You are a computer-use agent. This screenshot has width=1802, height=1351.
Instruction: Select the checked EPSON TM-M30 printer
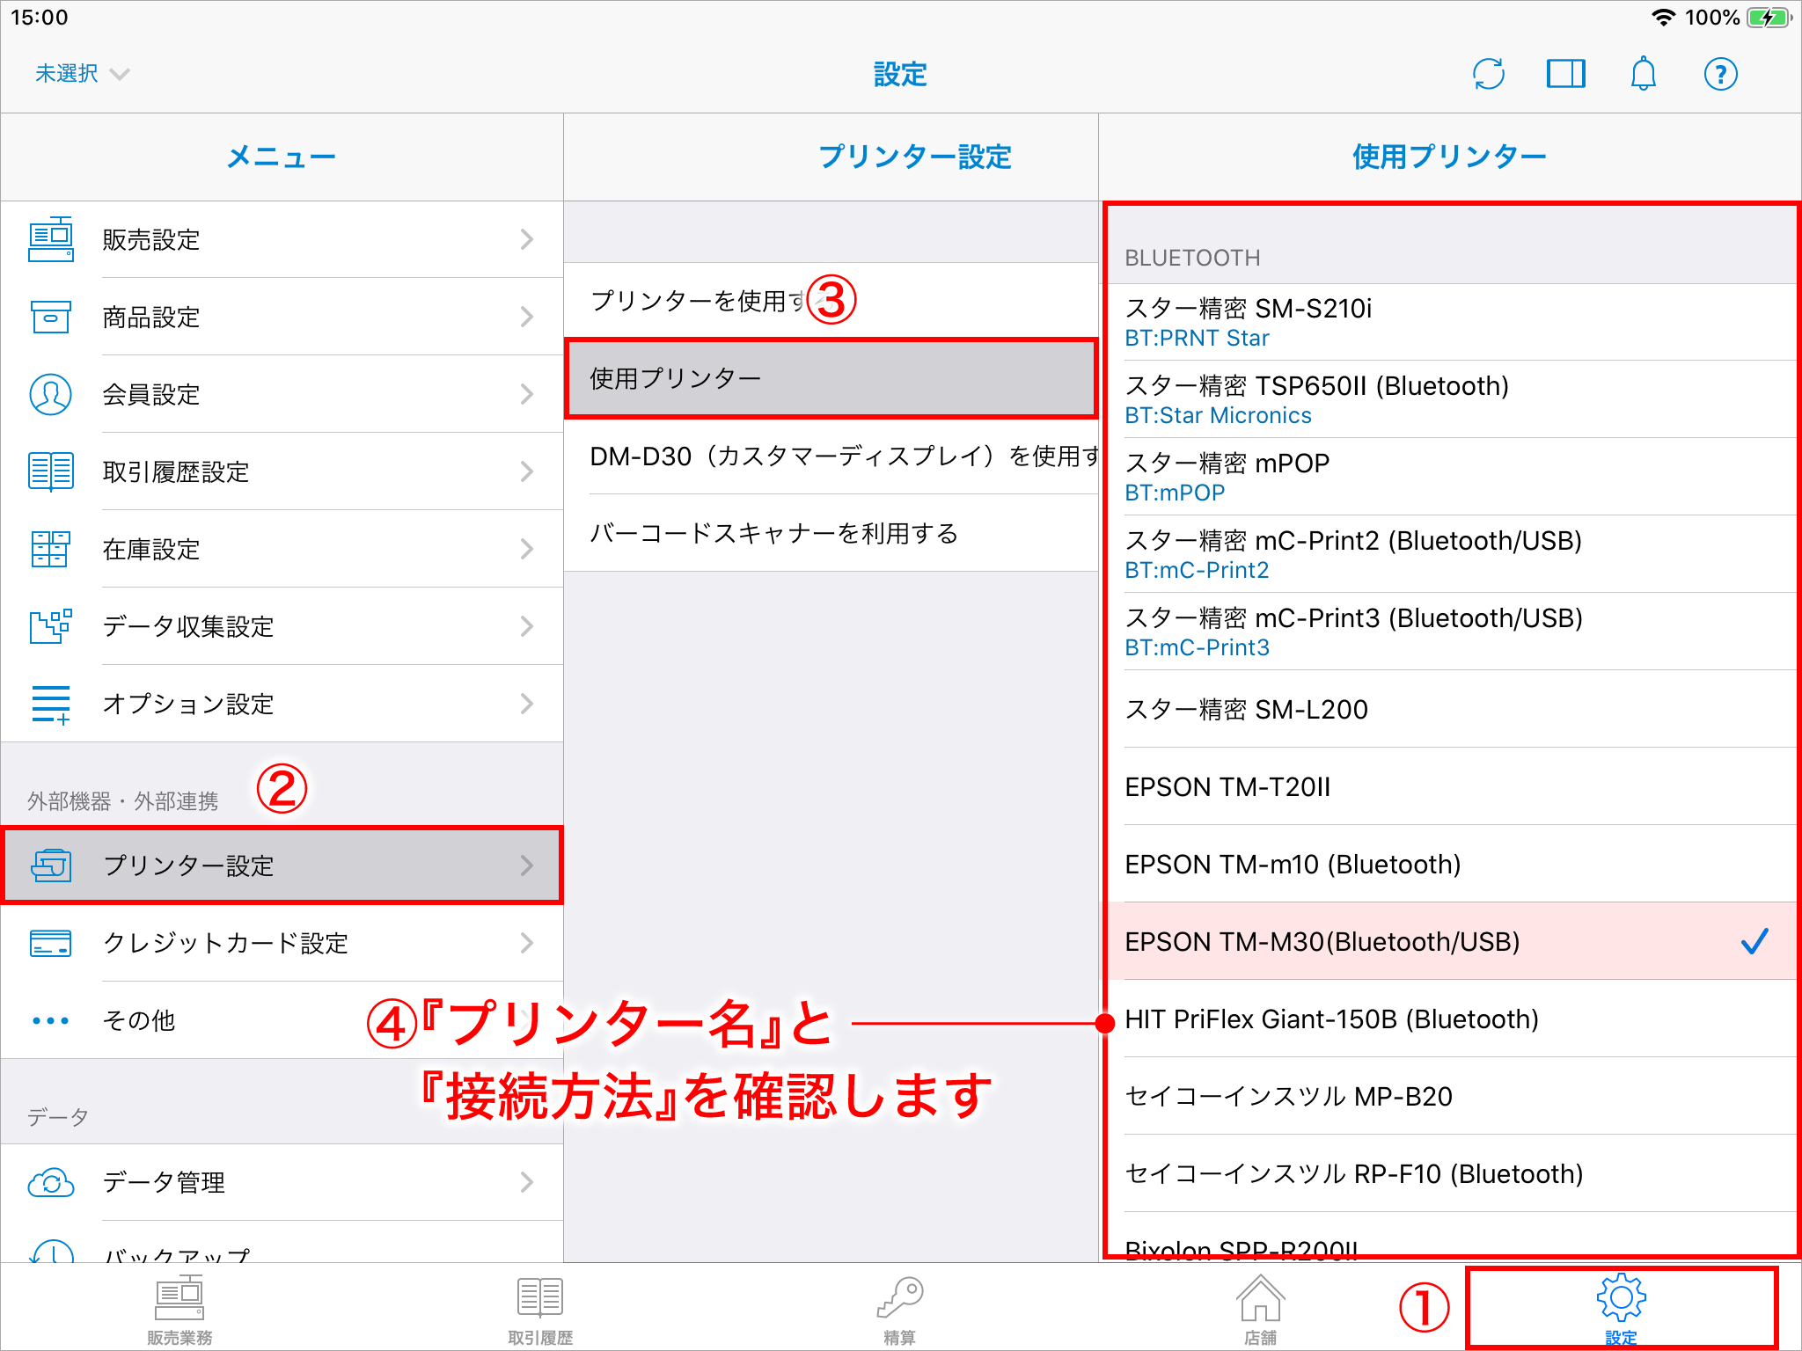pyautogui.click(x=1452, y=941)
